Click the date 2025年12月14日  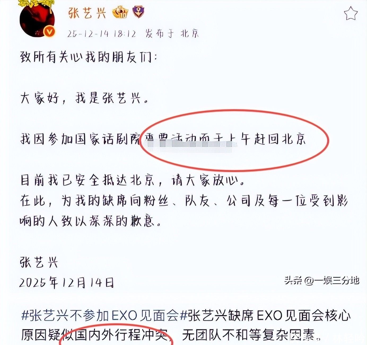pyautogui.click(x=67, y=283)
